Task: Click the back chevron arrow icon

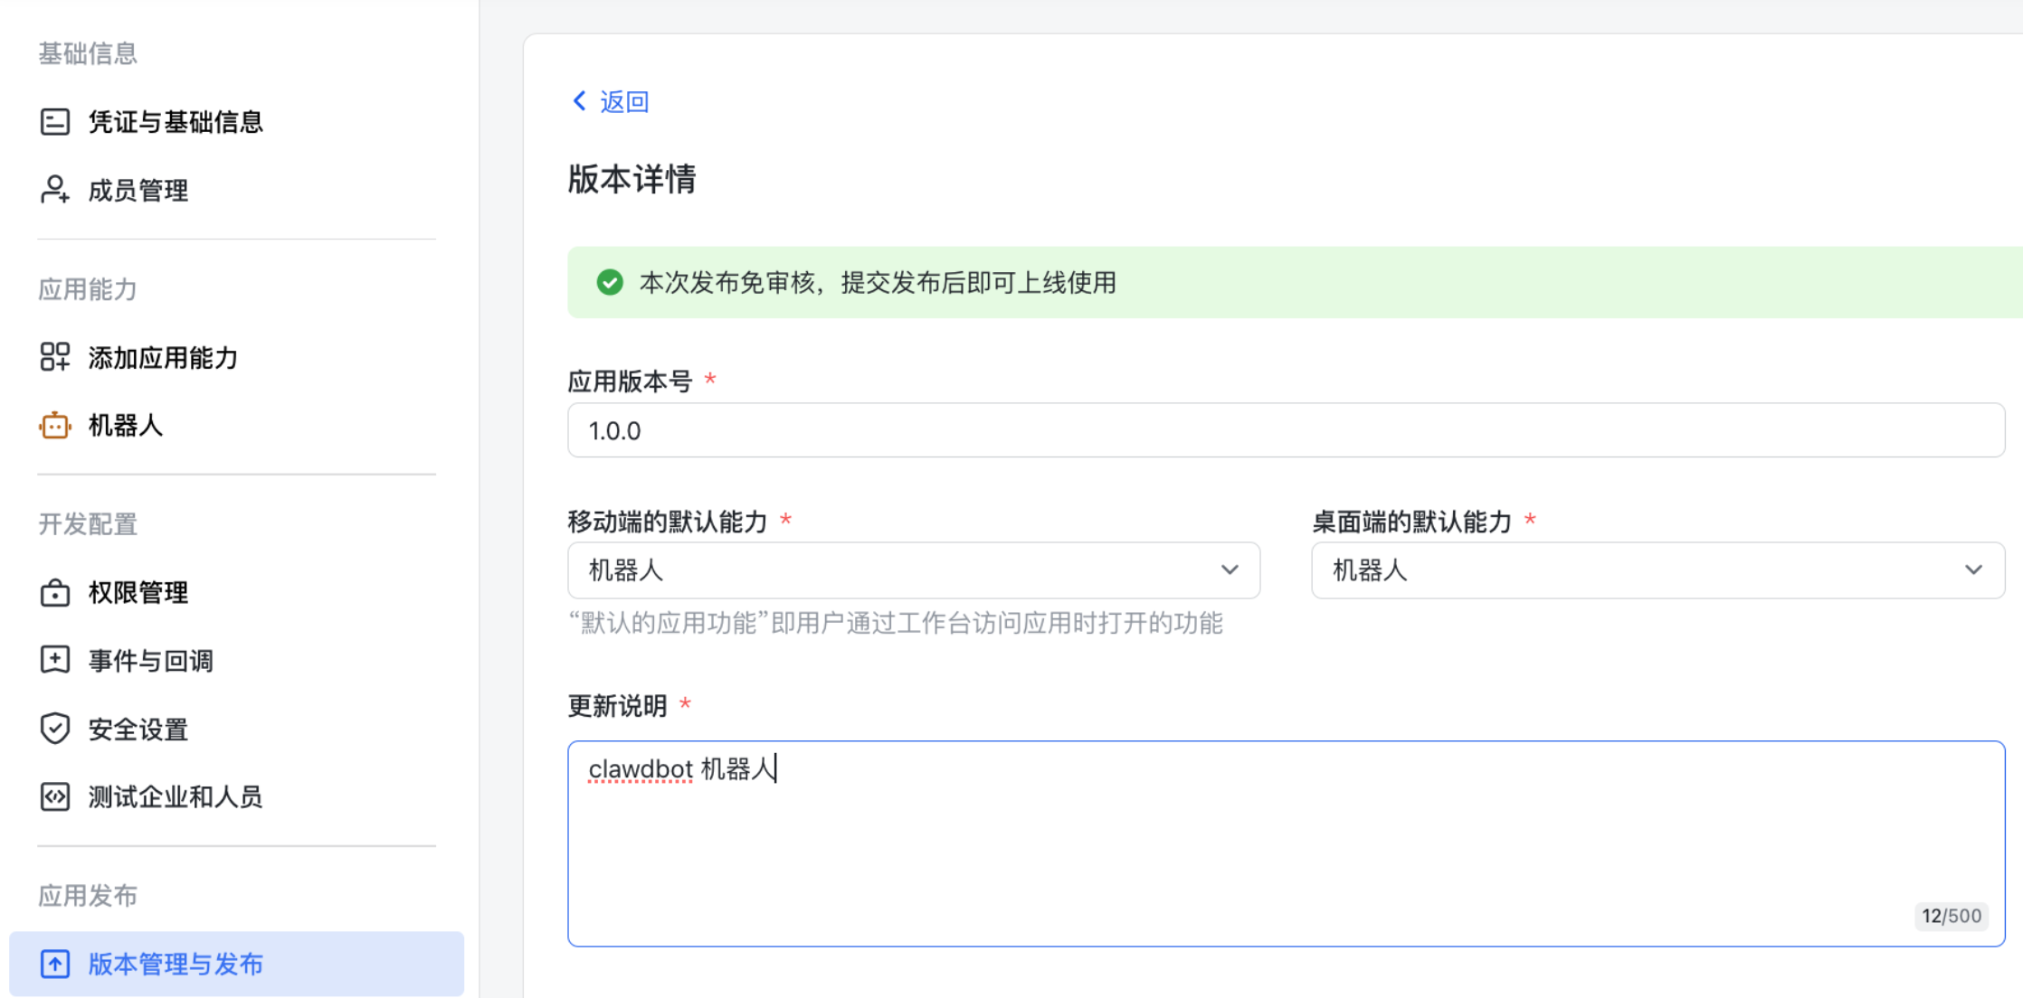Action: pos(580,100)
